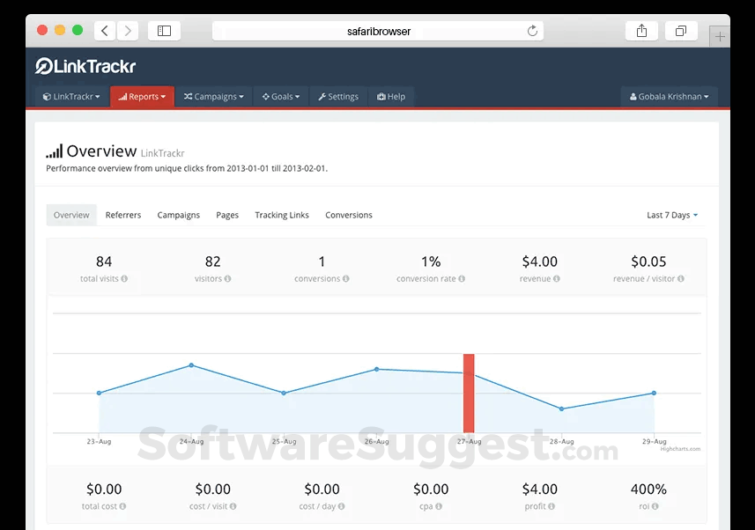Open the Safari share icon
Image resolution: width=755 pixels, height=530 pixels.
pos(641,31)
